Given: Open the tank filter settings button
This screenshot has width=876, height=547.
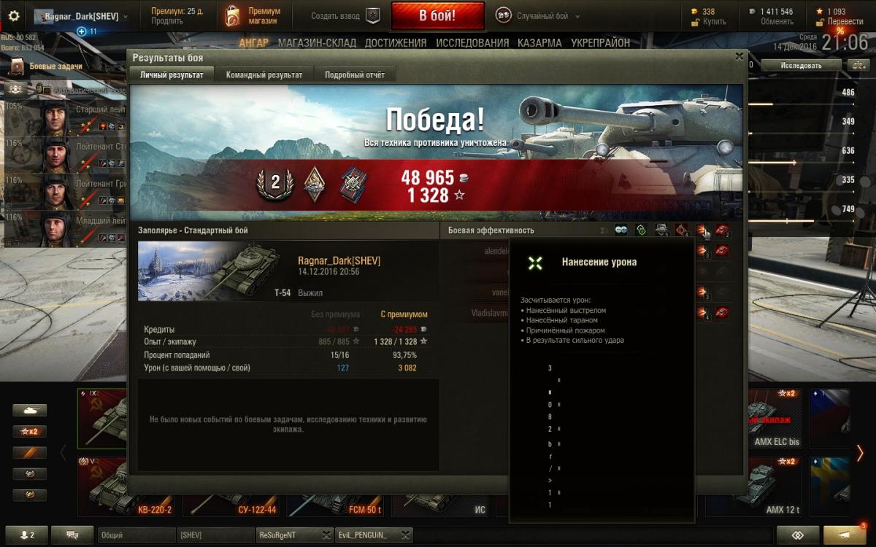Looking at the screenshot, I should tap(29, 411).
